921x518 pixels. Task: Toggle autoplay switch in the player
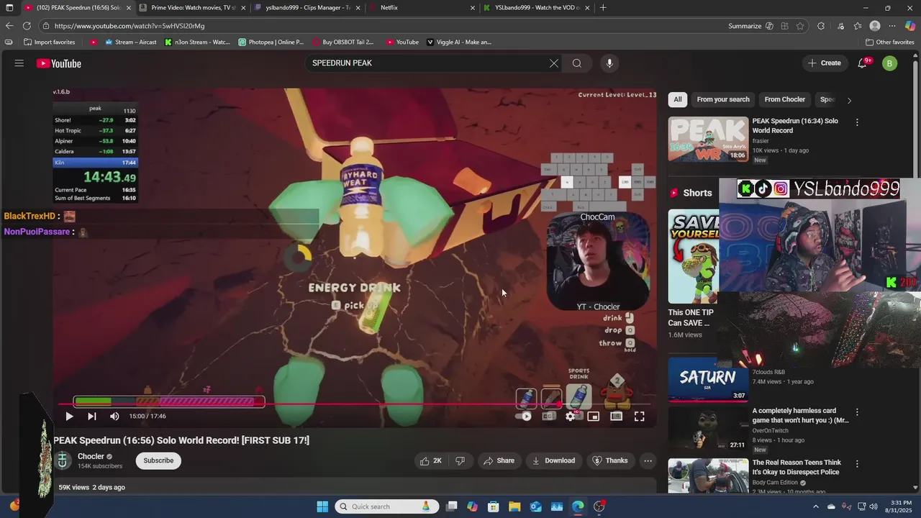tap(524, 416)
